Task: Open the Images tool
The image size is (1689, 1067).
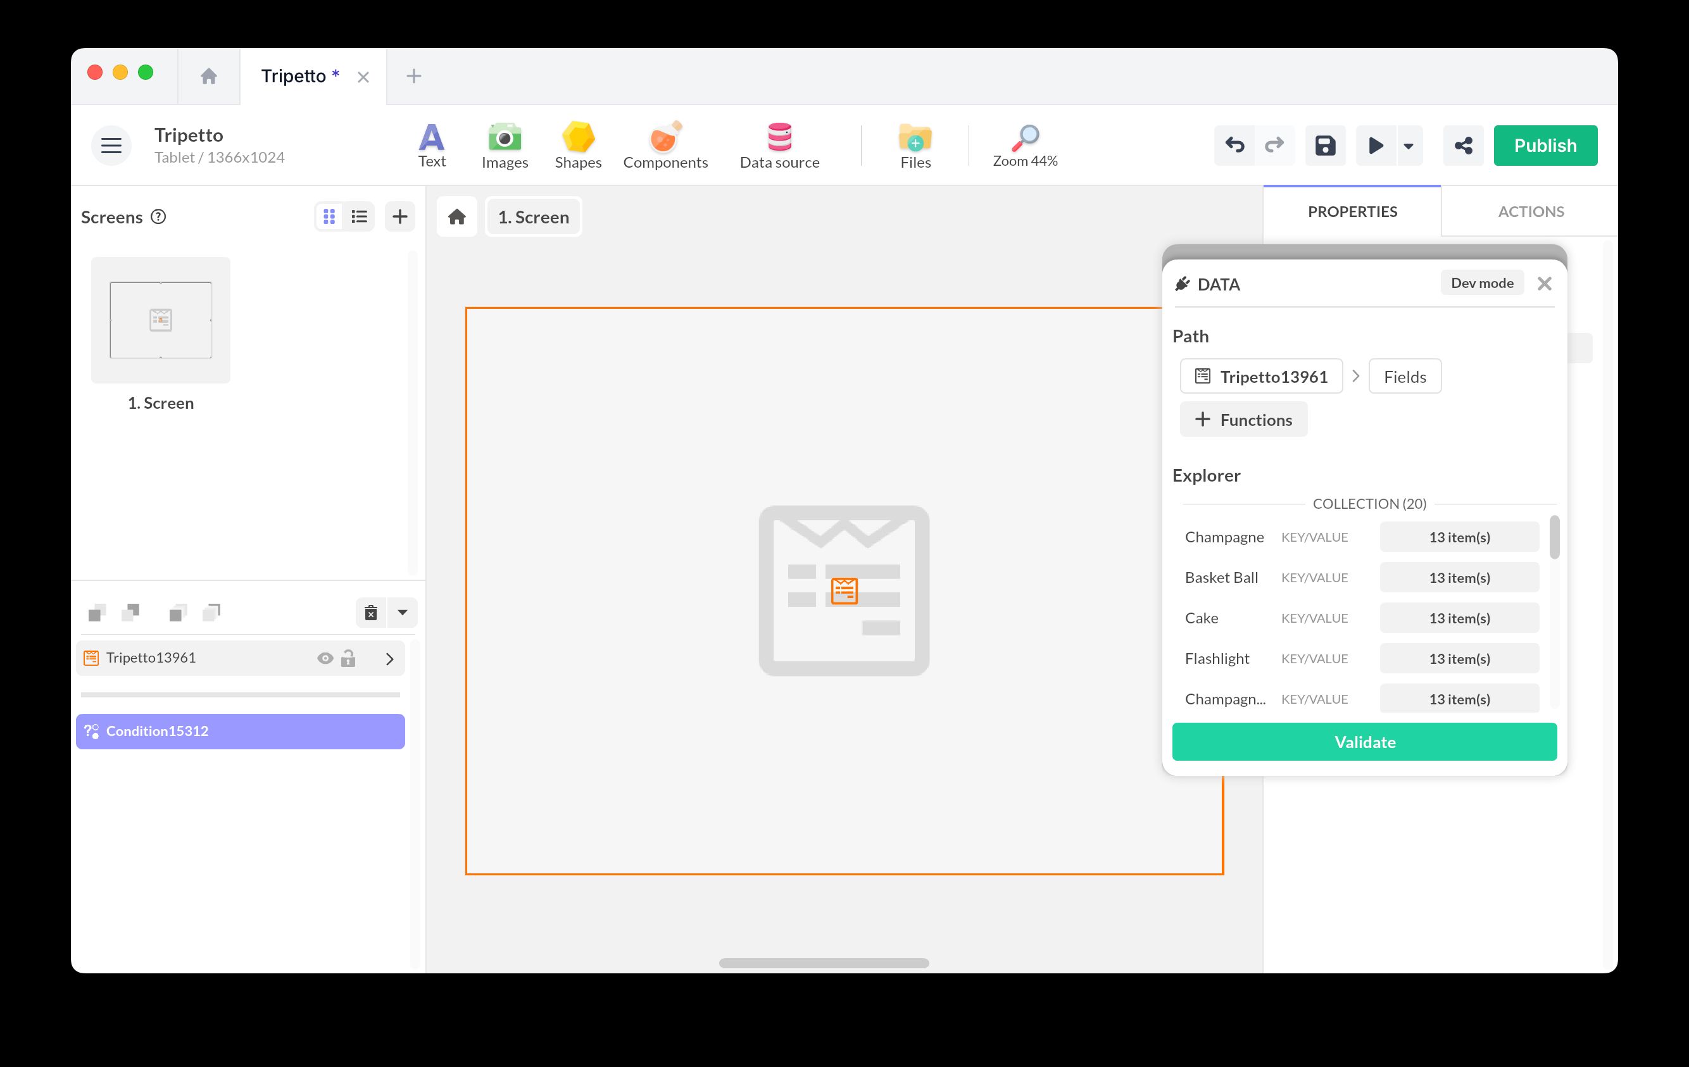Action: pyautogui.click(x=505, y=145)
